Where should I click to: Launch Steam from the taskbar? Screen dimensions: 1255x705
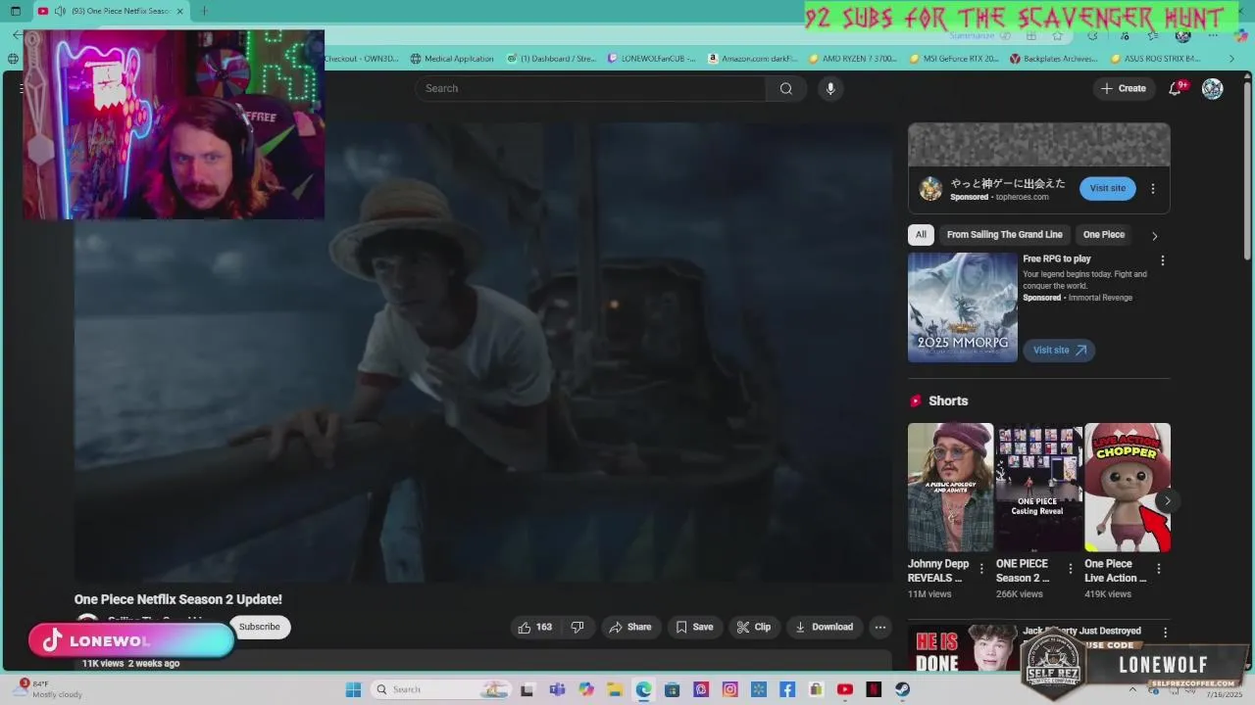[902, 689]
